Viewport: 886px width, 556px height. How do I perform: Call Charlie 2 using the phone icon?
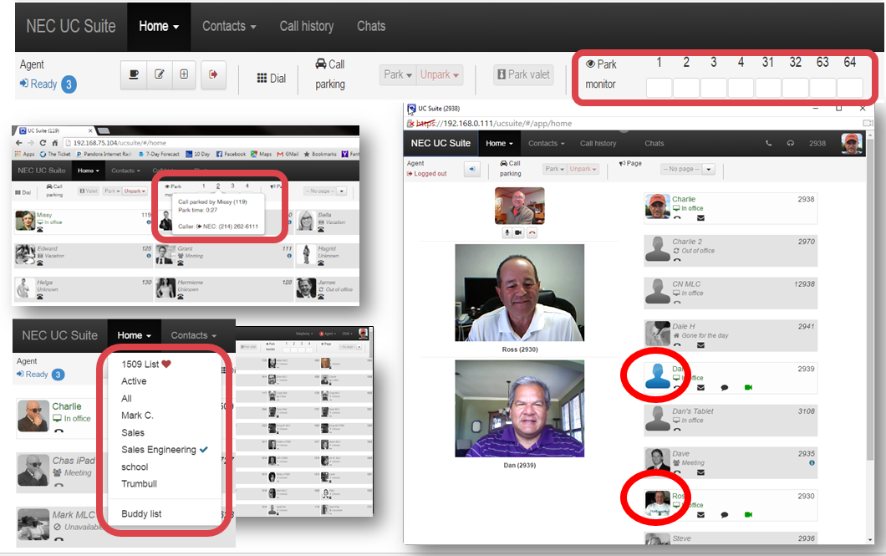point(677,261)
